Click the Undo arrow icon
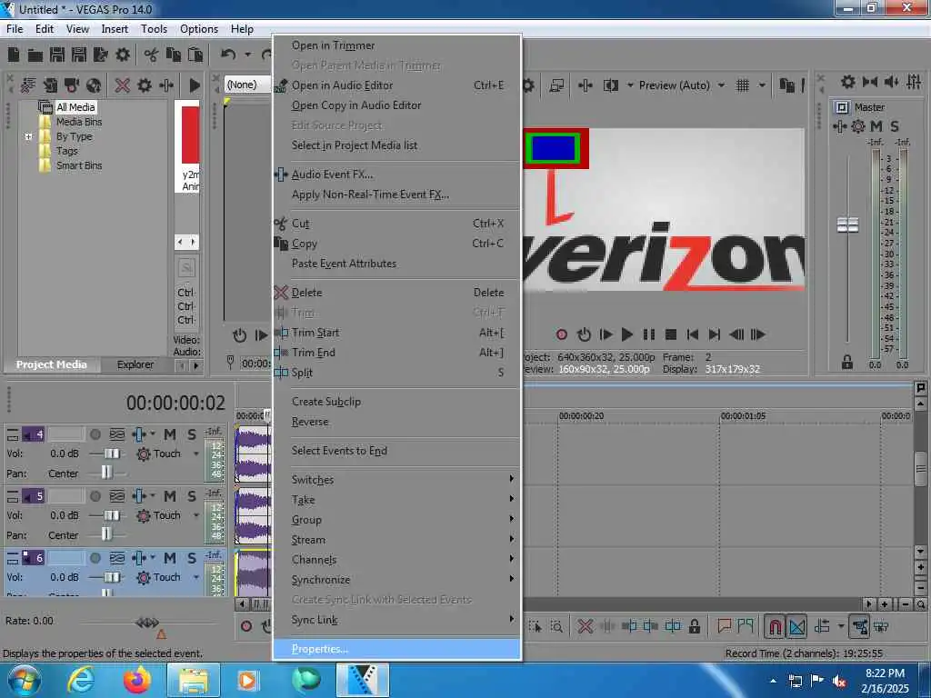Image resolution: width=931 pixels, height=698 pixels. 228,55
